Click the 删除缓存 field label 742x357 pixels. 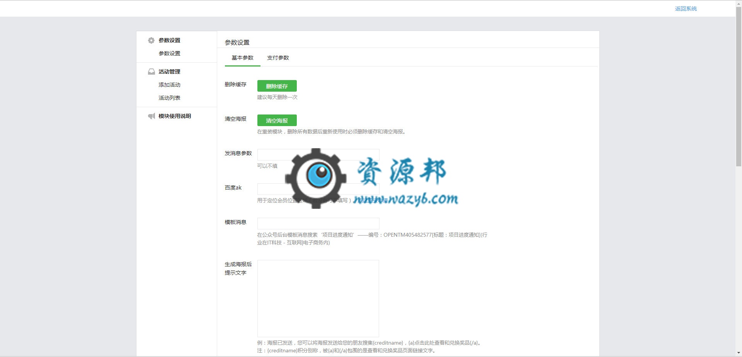pyautogui.click(x=235, y=84)
